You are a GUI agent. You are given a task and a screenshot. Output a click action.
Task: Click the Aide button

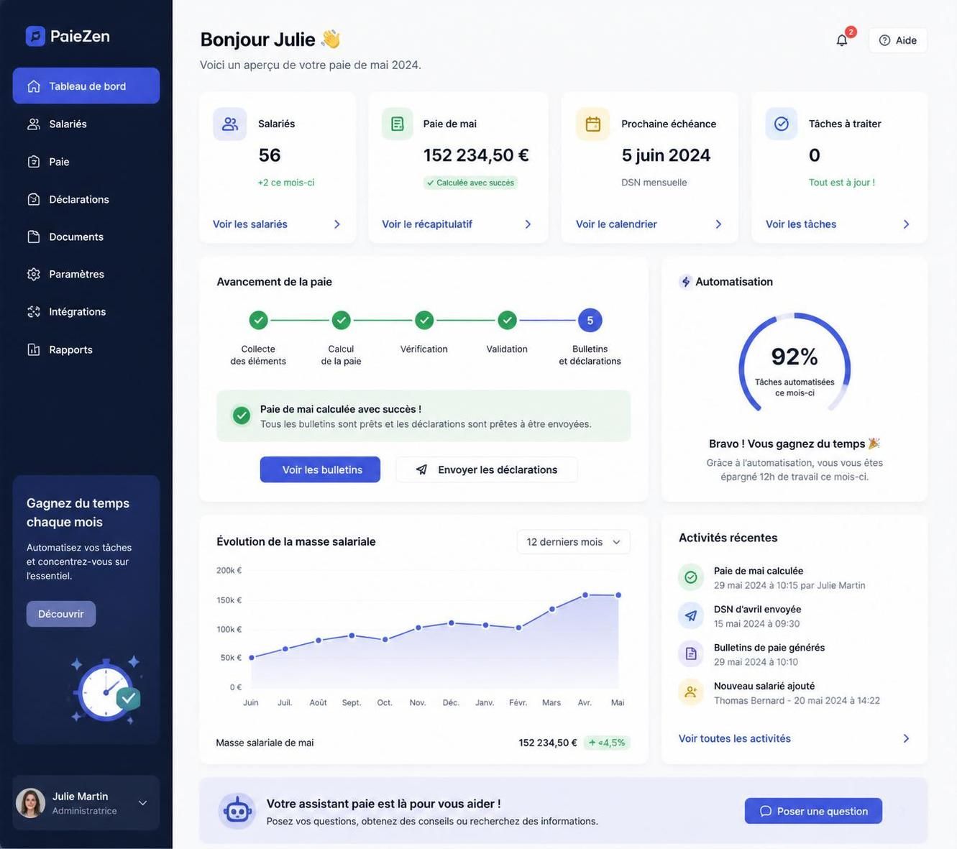pyautogui.click(x=898, y=40)
